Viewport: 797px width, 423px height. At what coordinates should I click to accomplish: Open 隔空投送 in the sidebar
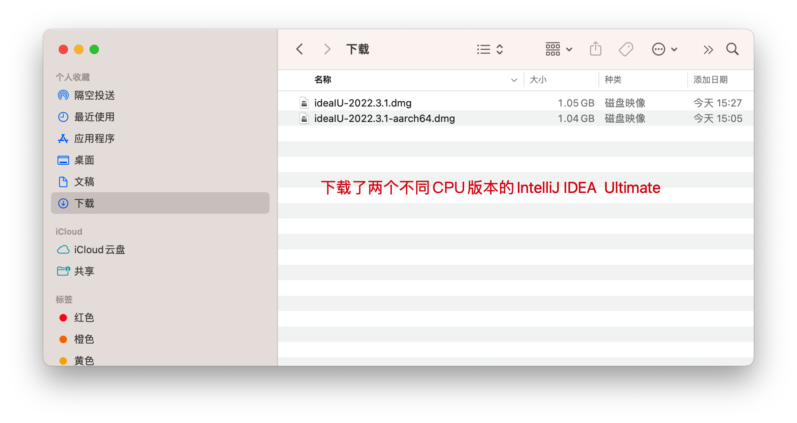point(160,95)
